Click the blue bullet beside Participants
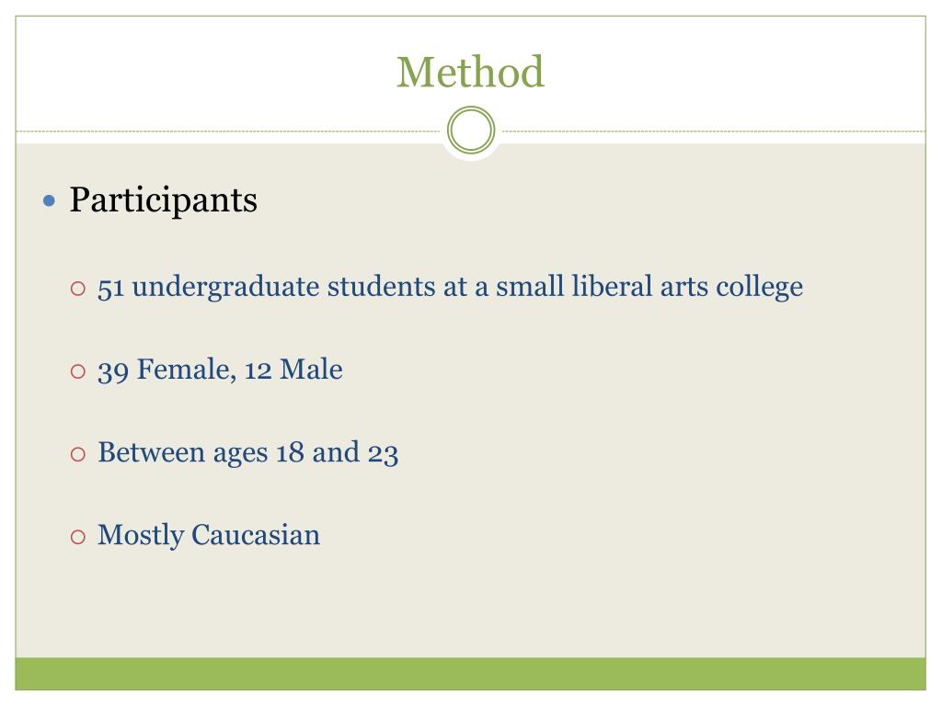This screenshot has height=706, width=942. [x=50, y=200]
